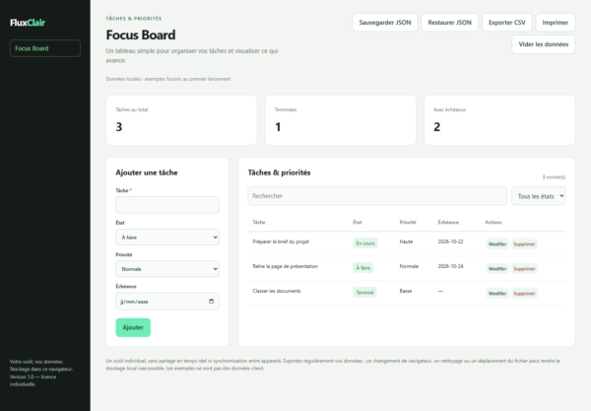Click the Ajouter une tâche heading
The image size is (591, 411).
tap(147, 172)
